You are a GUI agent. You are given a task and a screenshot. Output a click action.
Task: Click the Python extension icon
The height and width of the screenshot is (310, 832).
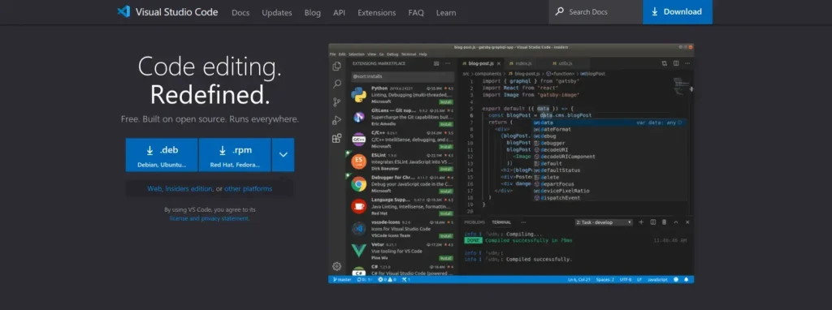click(x=358, y=94)
